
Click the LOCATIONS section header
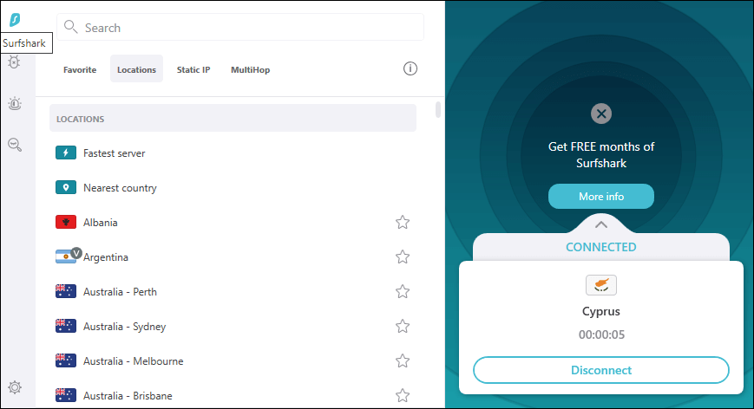[x=233, y=118]
